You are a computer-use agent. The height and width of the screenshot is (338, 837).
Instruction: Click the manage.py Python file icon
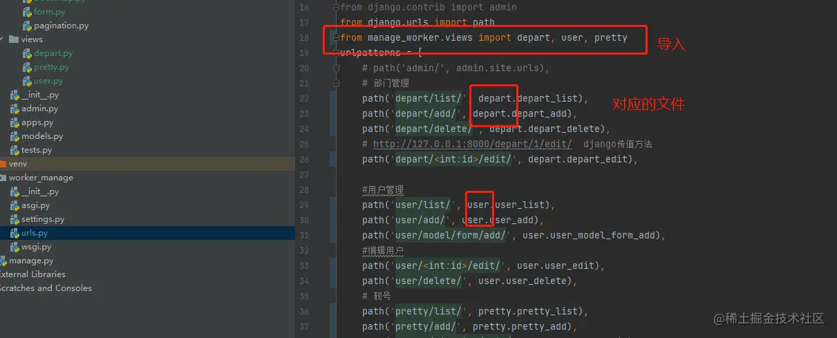click(3, 261)
